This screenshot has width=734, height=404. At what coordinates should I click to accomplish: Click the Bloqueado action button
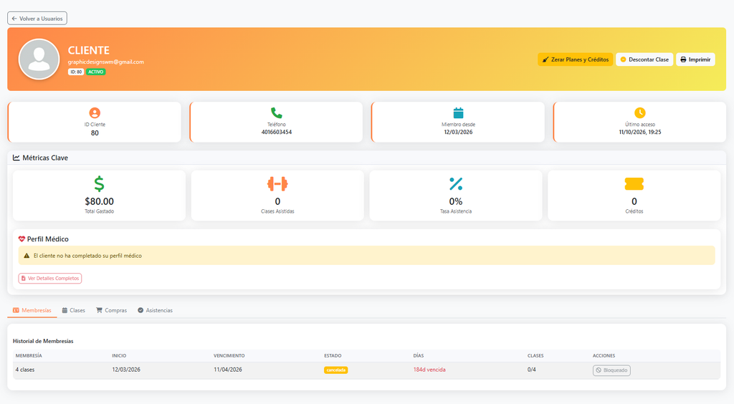click(611, 370)
